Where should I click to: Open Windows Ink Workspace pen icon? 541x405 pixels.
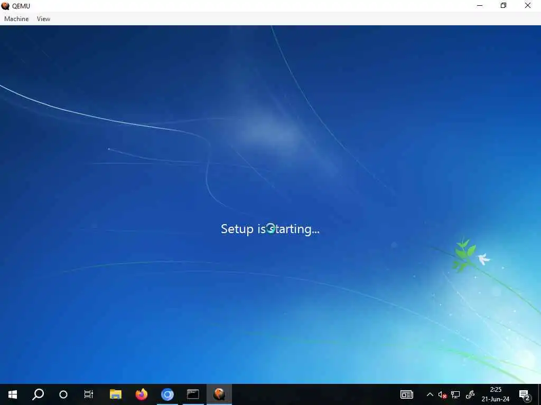click(x=470, y=394)
